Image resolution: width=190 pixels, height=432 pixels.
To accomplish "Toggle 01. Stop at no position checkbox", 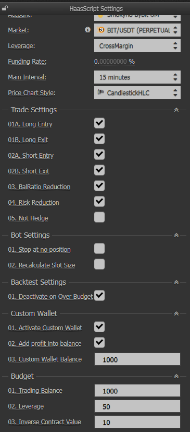I will (99, 249).
